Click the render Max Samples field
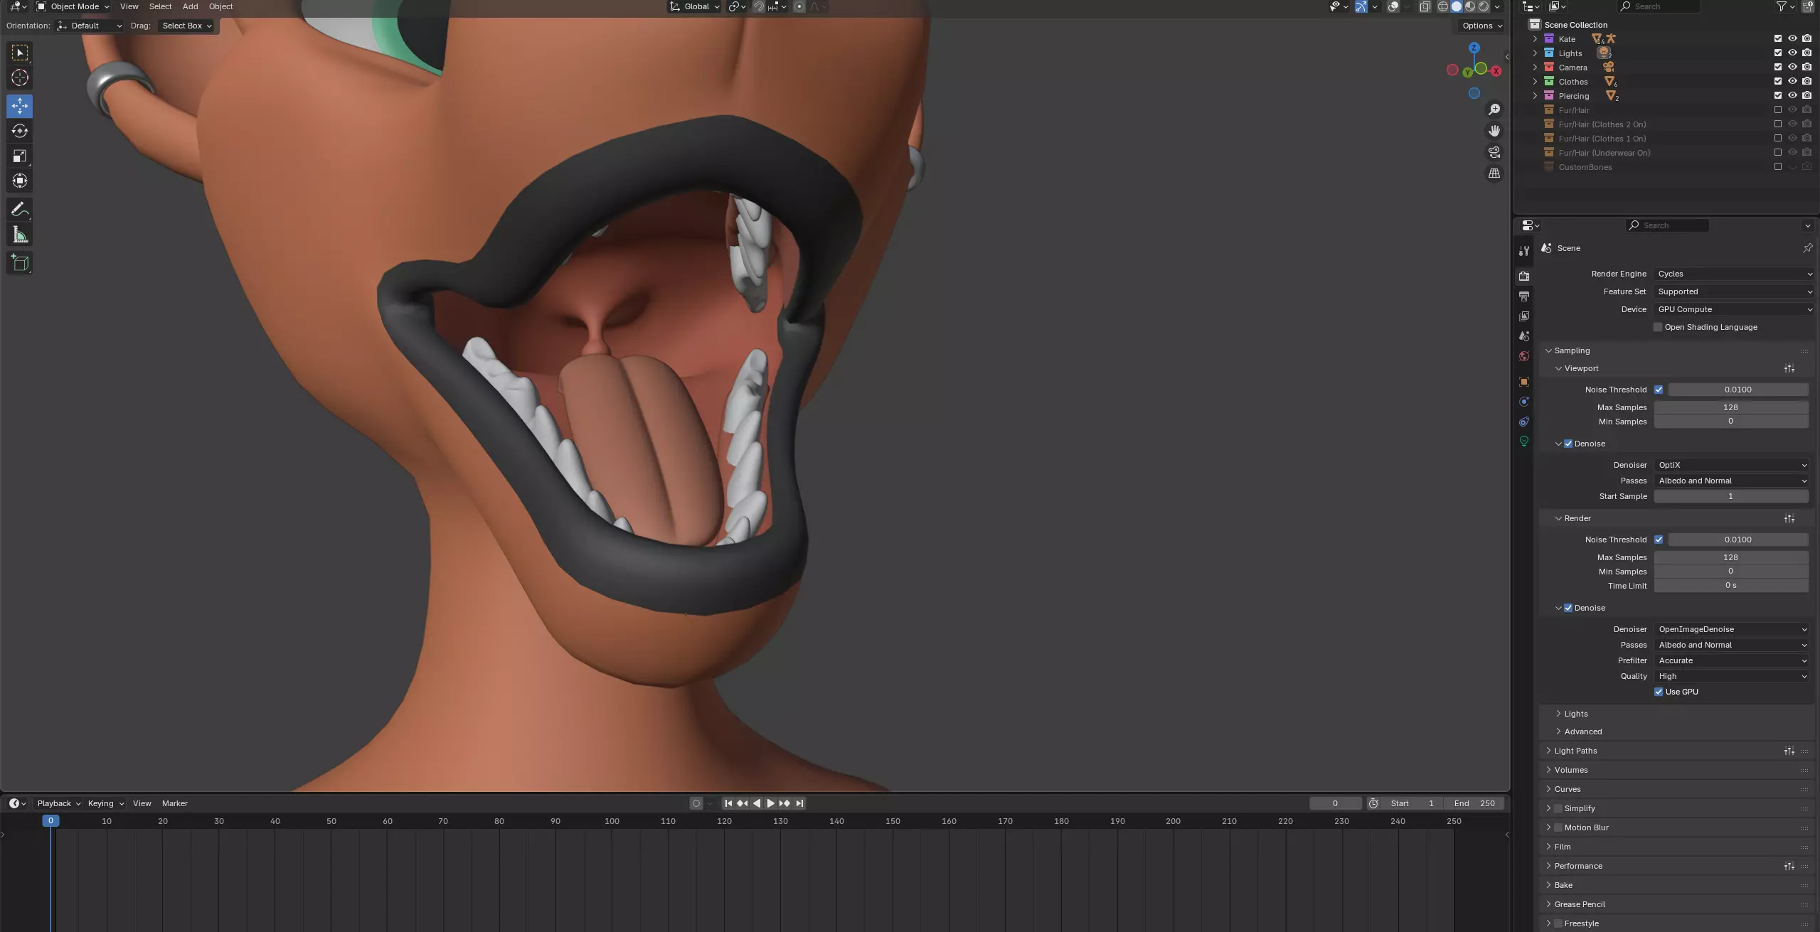The width and height of the screenshot is (1820, 932). click(1730, 557)
